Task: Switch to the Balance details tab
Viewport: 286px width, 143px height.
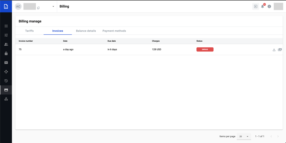Action: (86, 31)
